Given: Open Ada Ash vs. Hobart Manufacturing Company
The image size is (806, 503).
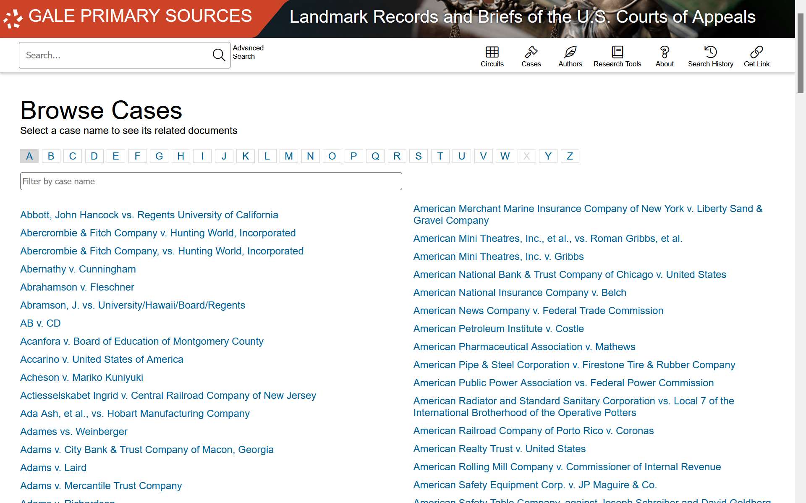Looking at the screenshot, I should point(135,414).
